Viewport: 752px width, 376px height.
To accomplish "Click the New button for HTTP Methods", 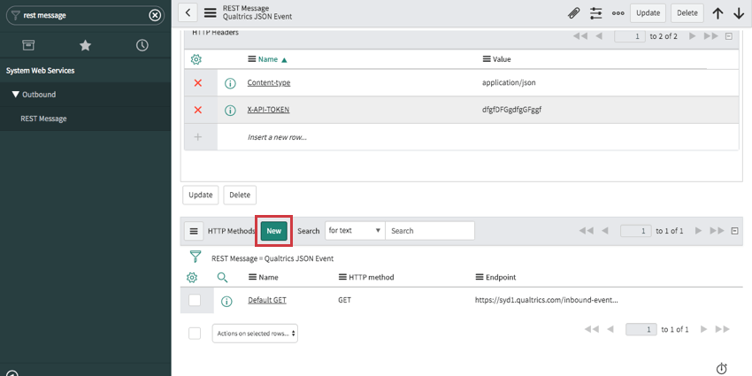I will [x=274, y=231].
